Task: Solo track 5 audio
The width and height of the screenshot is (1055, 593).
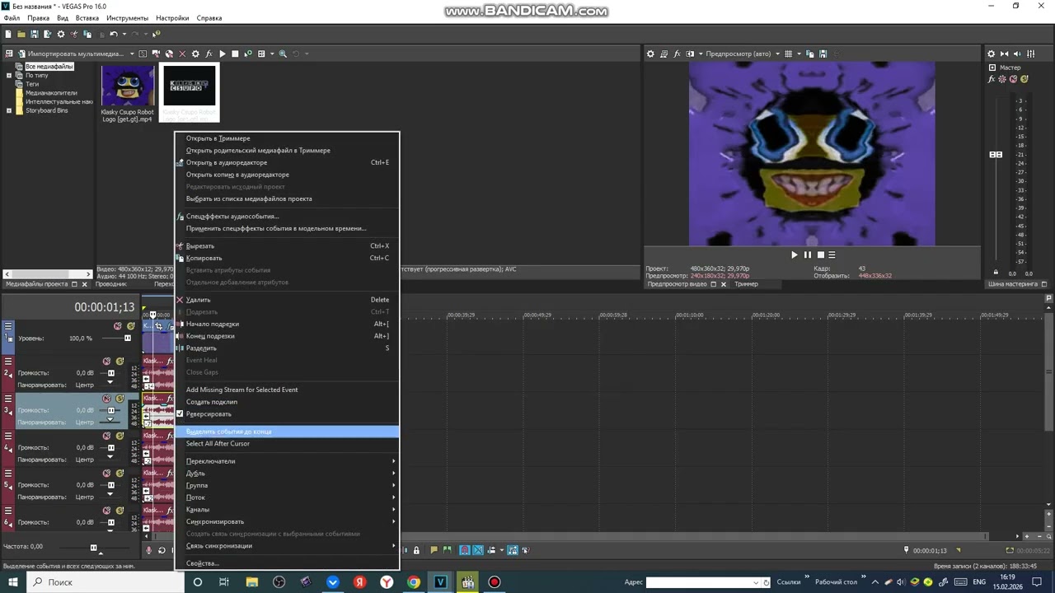Action: point(120,473)
